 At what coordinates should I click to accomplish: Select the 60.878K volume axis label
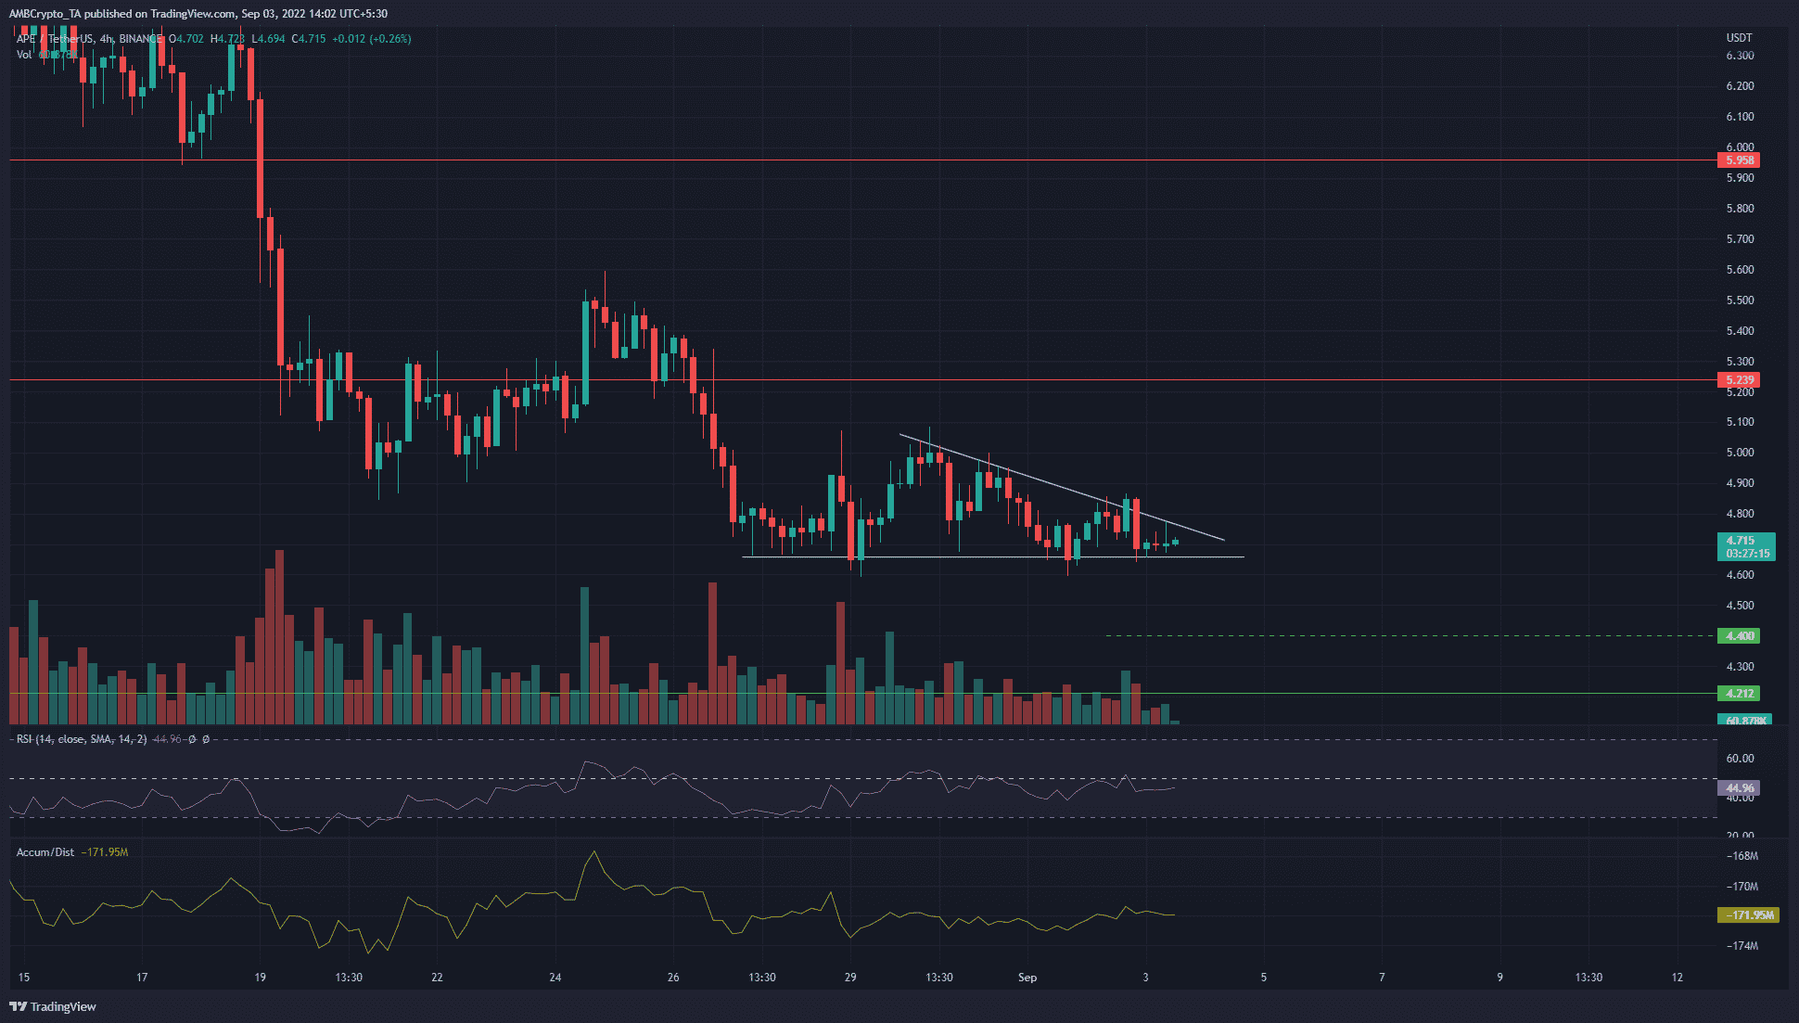(x=1745, y=720)
